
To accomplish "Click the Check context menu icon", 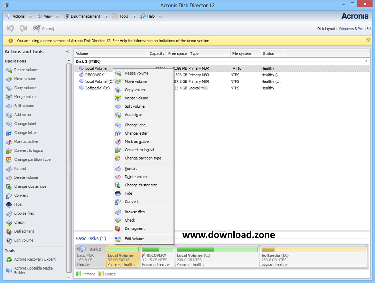I will tap(118, 221).
